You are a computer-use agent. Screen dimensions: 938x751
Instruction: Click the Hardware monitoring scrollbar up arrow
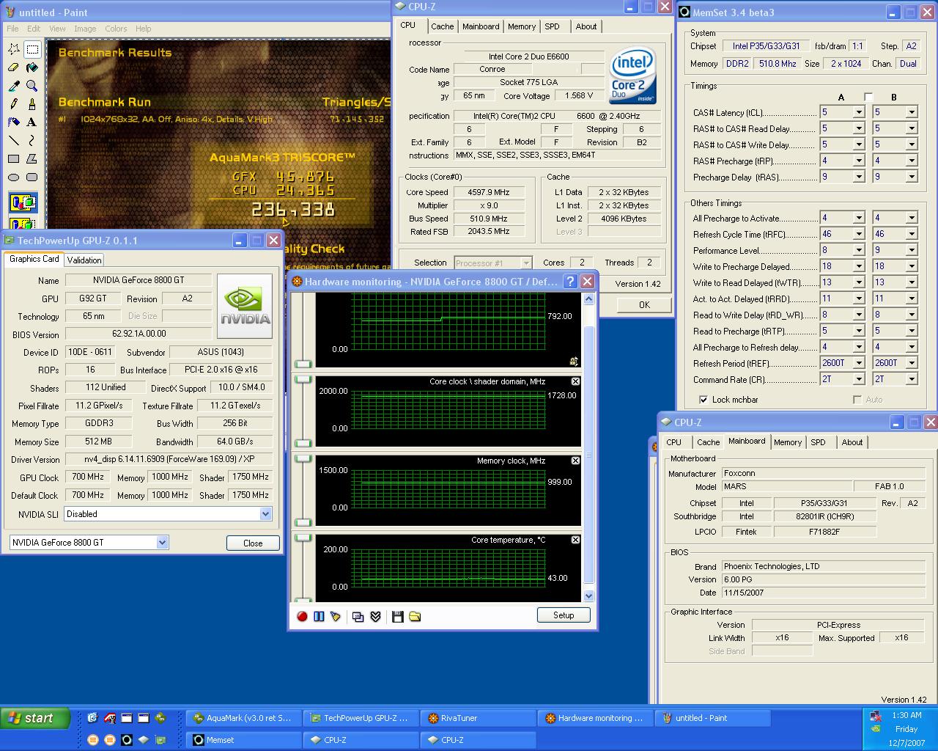(588, 299)
